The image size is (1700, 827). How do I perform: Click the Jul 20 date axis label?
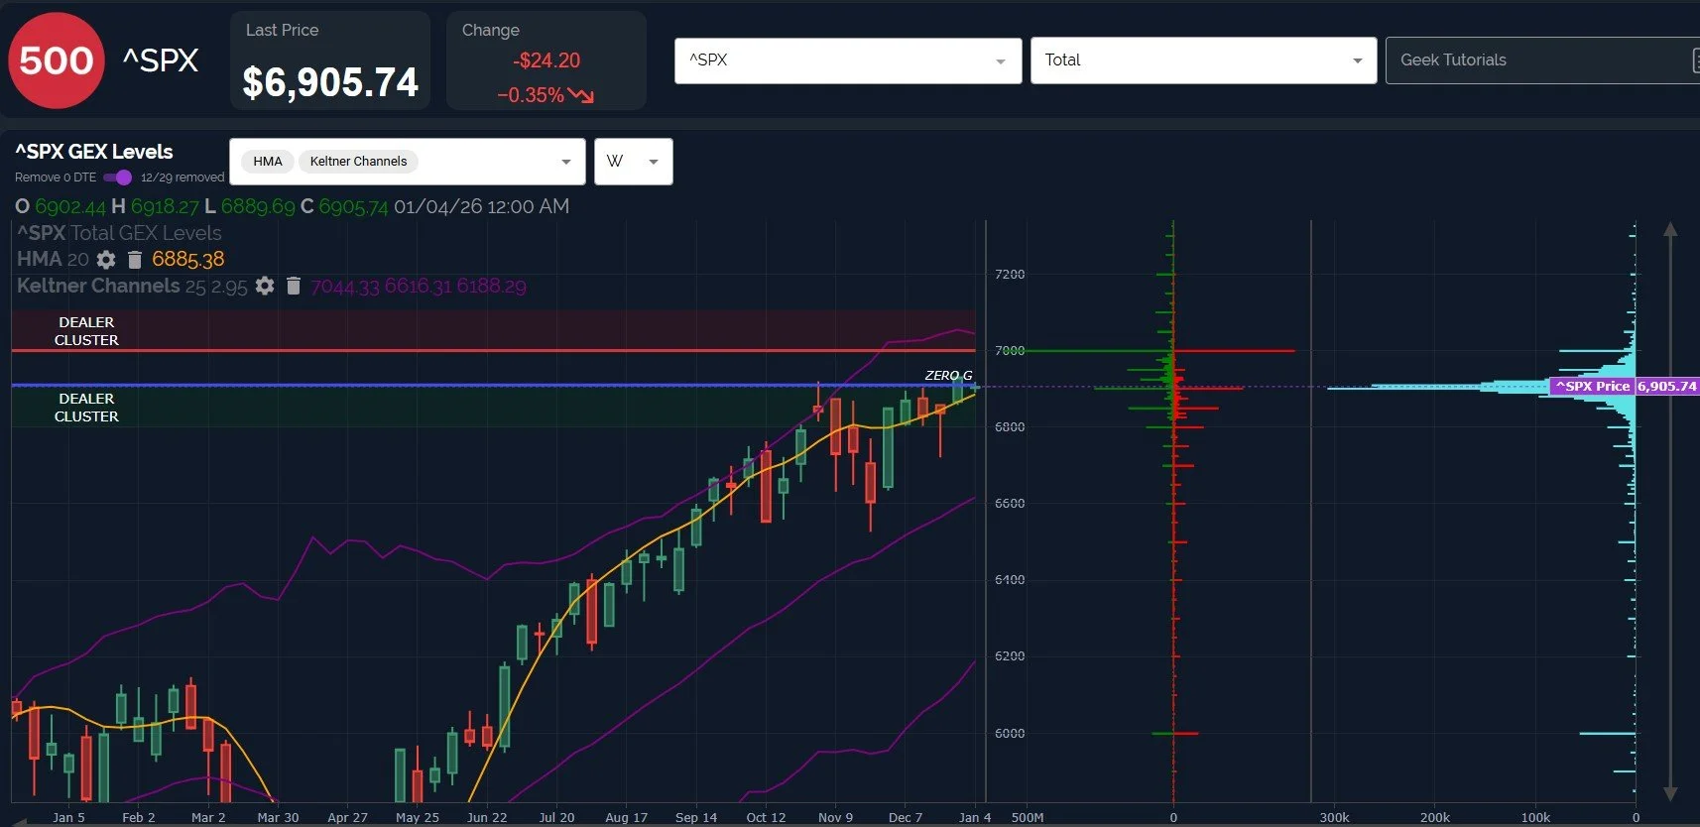pos(556,817)
